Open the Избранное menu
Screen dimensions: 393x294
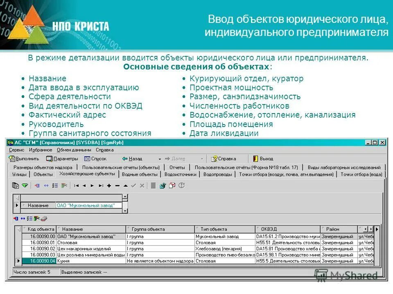pyautogui.click(x=41, y=150)
